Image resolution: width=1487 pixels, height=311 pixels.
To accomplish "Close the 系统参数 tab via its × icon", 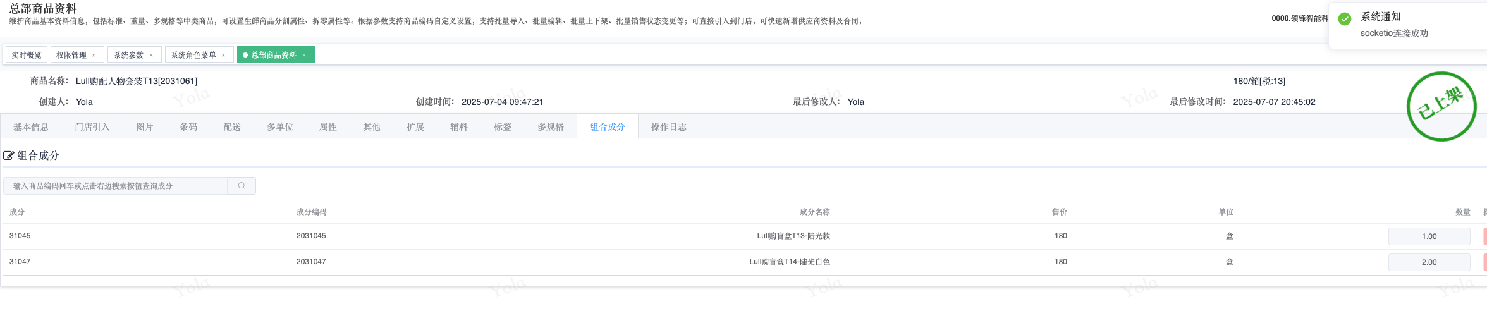I will point(151,56).
